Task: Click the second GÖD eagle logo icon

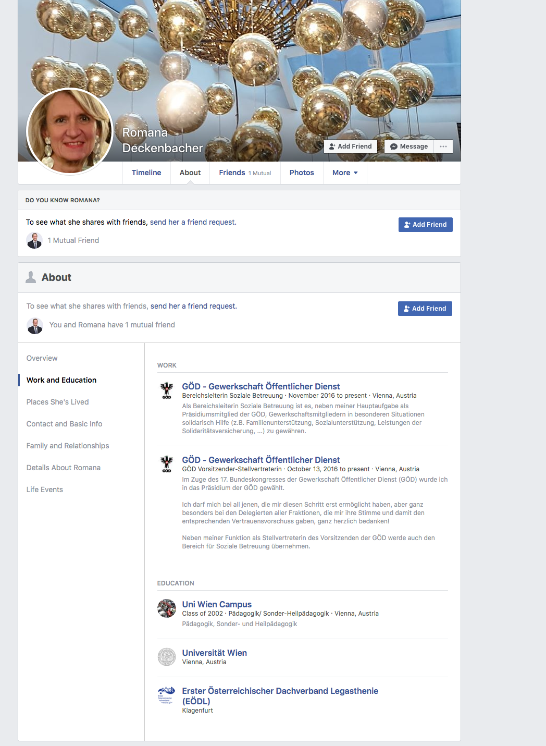Action: click(x=167, y=464)
